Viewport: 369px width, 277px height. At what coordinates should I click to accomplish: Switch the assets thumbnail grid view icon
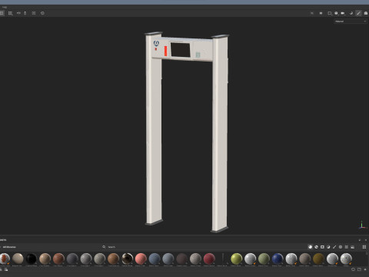pyautogui.click(x=364, y=247)
